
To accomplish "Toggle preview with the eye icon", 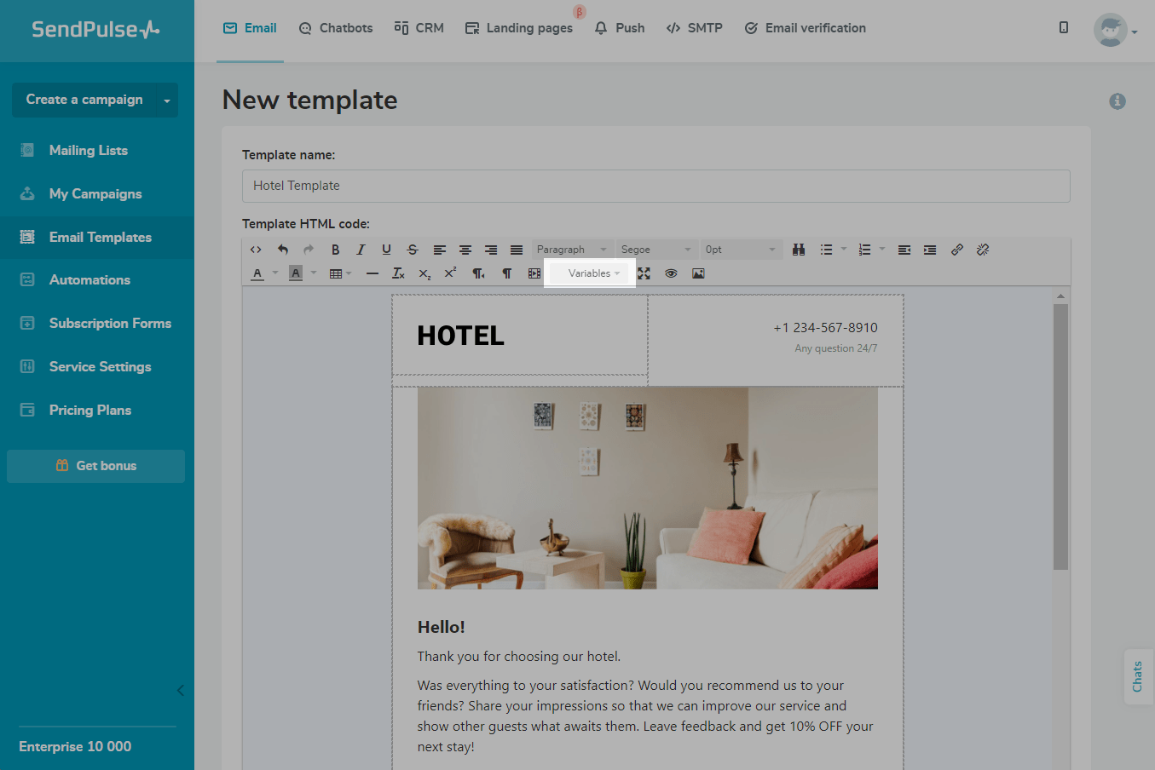I will 671,273.
